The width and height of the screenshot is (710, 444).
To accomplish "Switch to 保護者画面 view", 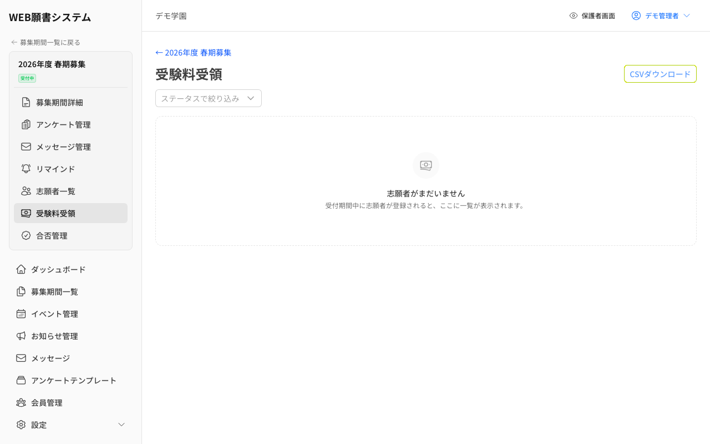I will [x=592, y=16].
